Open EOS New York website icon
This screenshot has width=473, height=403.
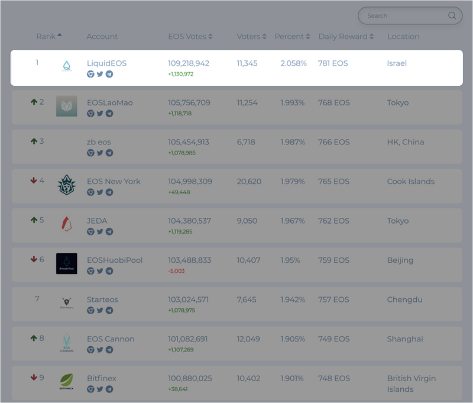[90, 192]
